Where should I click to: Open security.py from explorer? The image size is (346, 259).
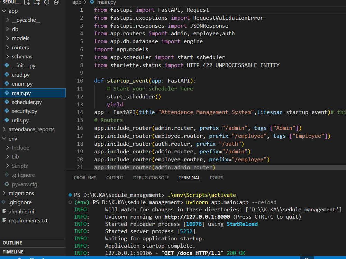(25, 111)
